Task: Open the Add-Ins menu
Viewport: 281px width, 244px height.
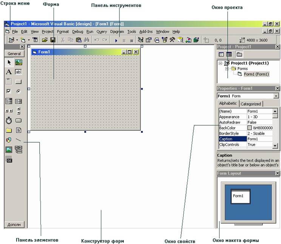Action: [x=146, y=32]
